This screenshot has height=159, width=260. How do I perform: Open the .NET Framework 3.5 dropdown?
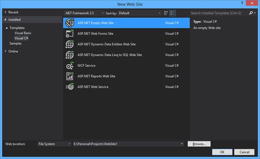(84, 13)
